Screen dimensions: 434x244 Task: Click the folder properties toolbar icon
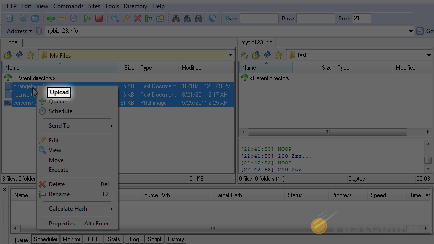click(160, 19)
